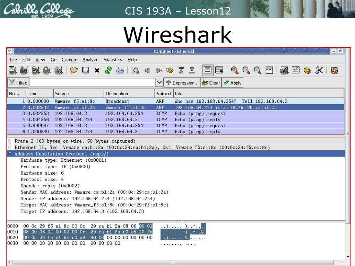Clear the display filter
The image size is (355, 266).
point(211,83)
